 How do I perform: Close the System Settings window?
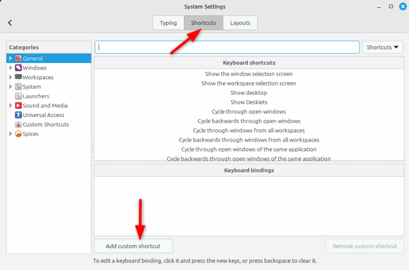(x=403, y=7)
